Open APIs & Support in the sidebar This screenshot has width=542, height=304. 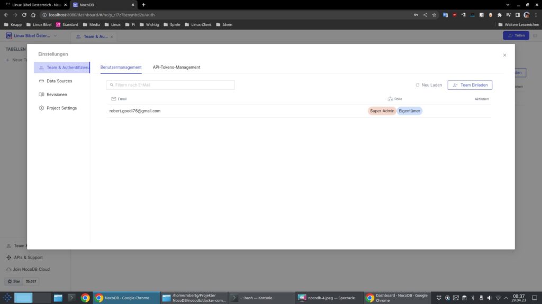click(x=24, y=258)
